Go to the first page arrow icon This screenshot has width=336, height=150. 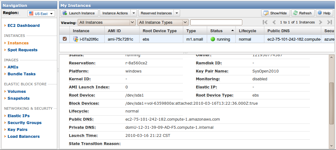tap(265, 22)
